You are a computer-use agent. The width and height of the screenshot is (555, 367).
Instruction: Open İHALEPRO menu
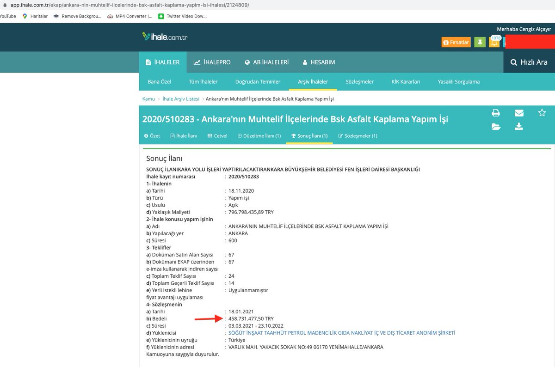pos(212,62)
